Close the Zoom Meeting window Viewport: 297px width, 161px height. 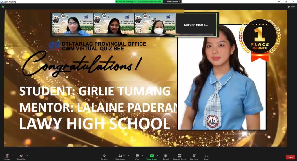[293, 1]
